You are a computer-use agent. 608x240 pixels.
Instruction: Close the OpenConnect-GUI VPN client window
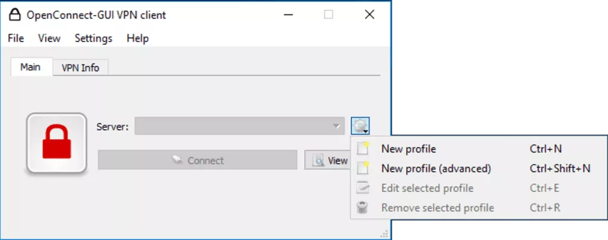coord(369,15)
